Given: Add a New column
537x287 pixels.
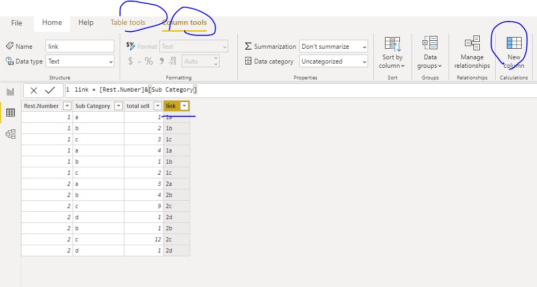Looking at the screenshot, I should click(514, 53).
